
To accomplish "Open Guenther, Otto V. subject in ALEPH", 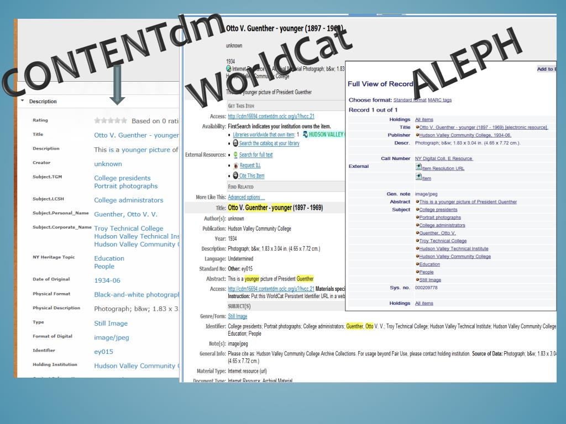I will (438, 233).
